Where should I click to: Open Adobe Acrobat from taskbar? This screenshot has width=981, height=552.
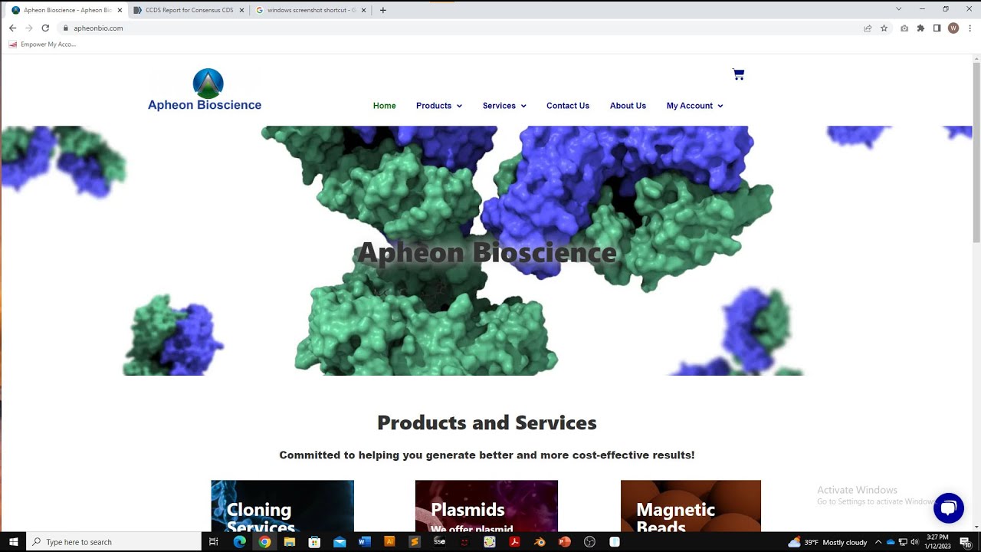click(515, 542)
